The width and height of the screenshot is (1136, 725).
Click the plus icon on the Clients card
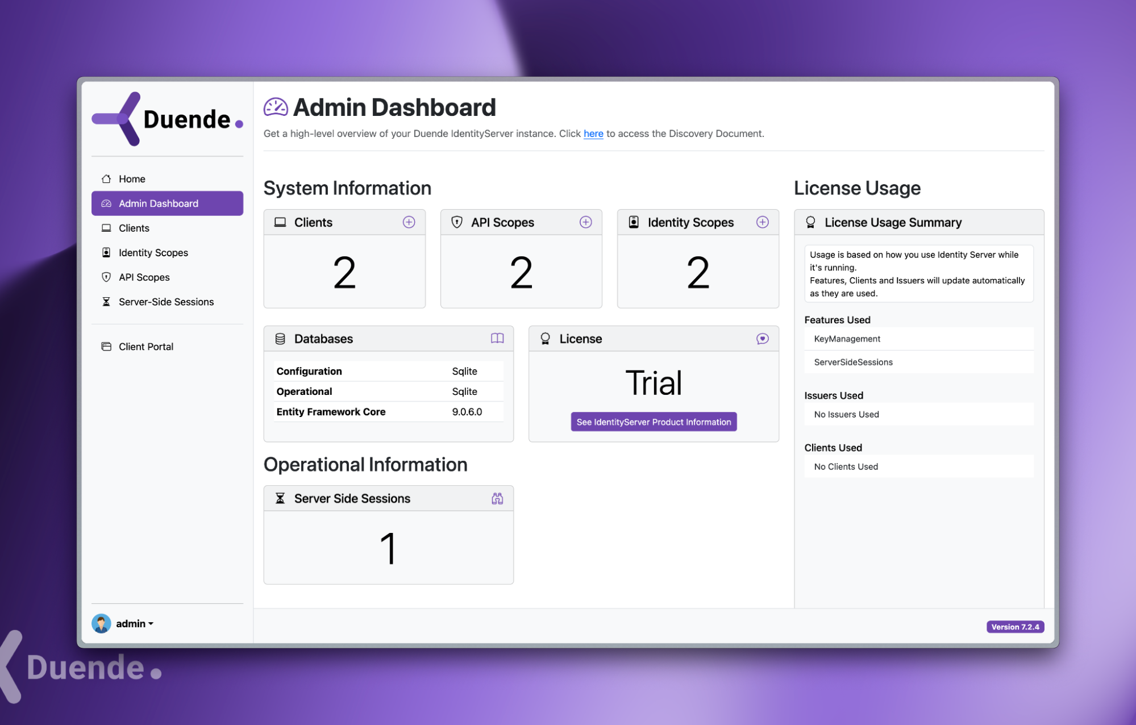tap(409, 222)
